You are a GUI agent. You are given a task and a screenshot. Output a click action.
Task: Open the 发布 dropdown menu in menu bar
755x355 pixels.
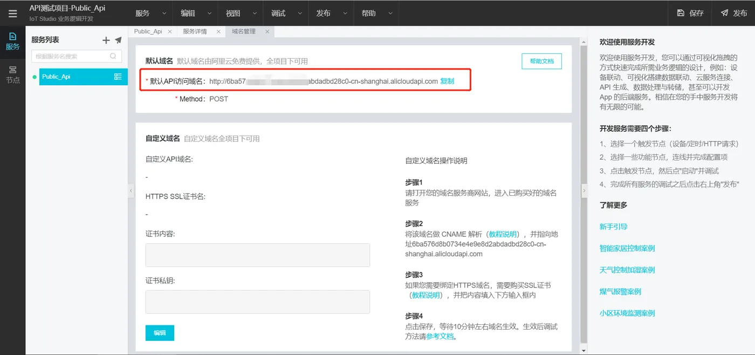pyautogui.click(x=332, y=13)
